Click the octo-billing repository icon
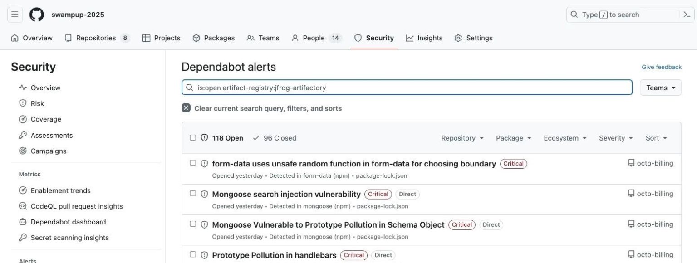697x263 pixels. tap(631, 162)
